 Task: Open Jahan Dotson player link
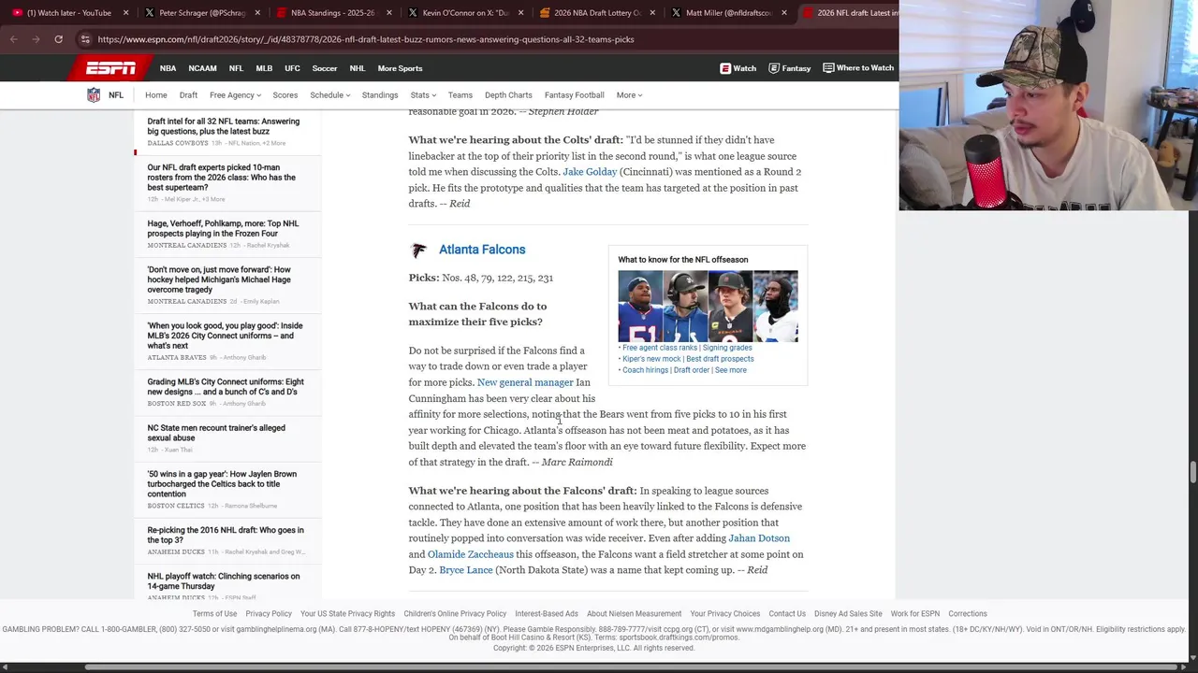759,538
